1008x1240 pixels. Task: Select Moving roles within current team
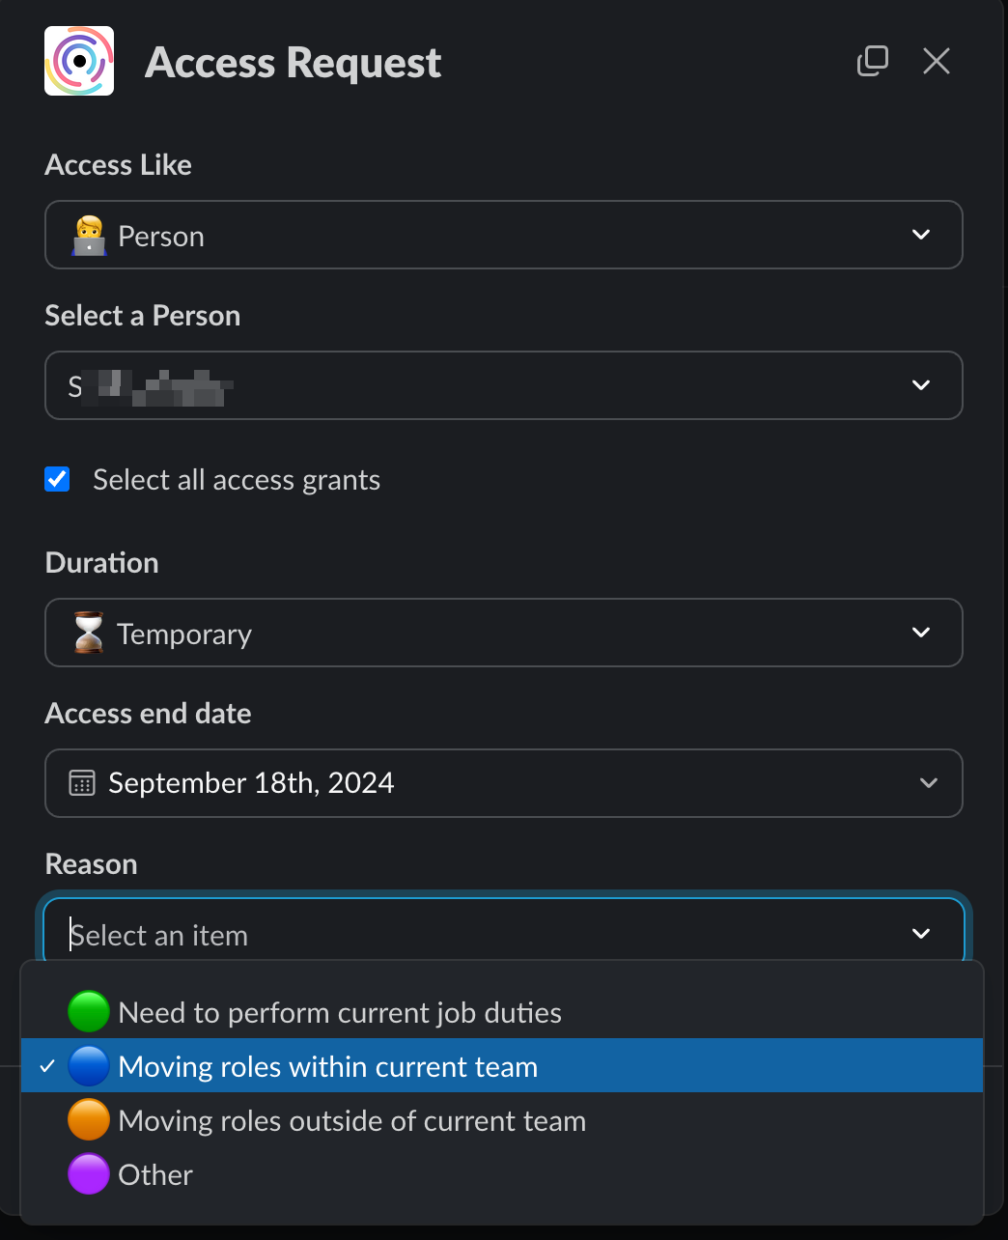(328, 1066)
